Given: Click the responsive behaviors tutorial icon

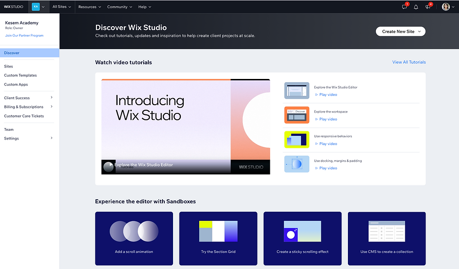Looking at the screenshot, I should (x=297, y=140).
